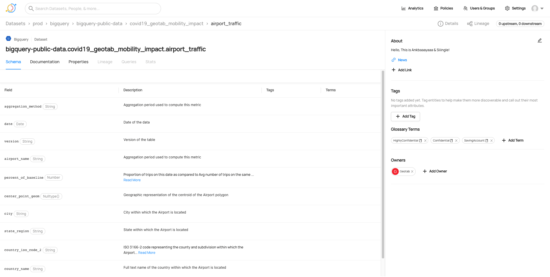Click 'Version of the table' description
550x277 pixels.
point(139,140)
